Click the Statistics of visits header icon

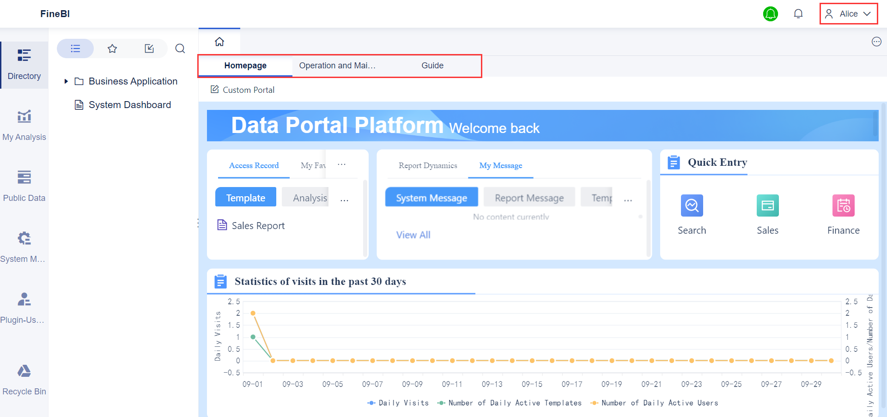221,281
